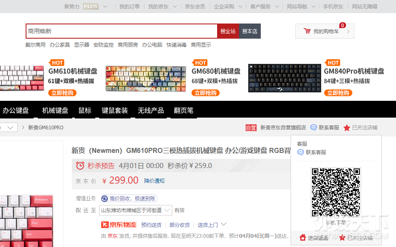Click the 网站无障碍 link
This screenshot has height=247, width=396.
(365, 7)
